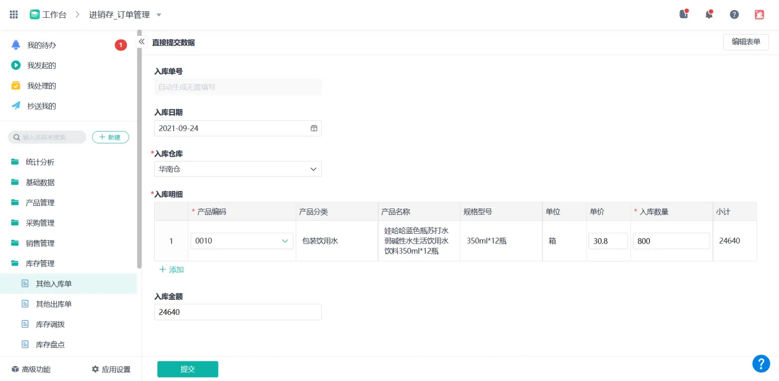Open the calendar icon in 入库日期 field
The image size is (779, 381).
(x=314, y=128)
